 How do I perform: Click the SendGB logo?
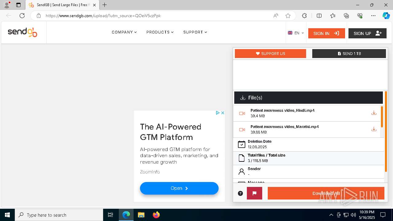[22, 32]
